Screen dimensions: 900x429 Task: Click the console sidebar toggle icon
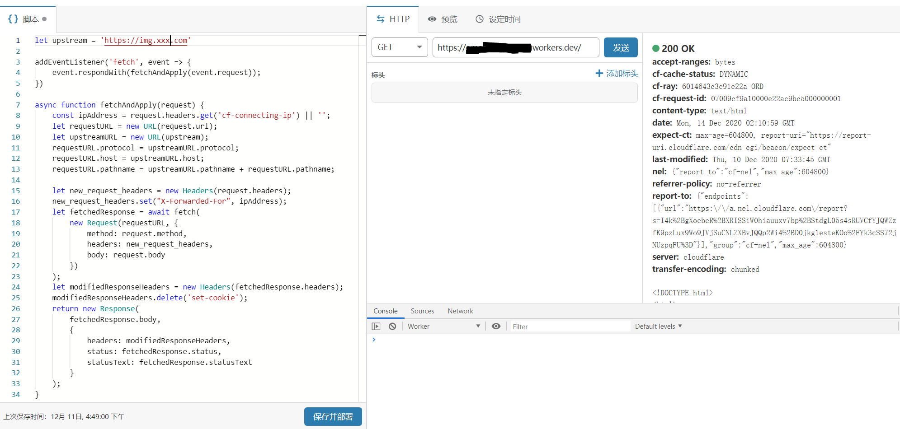pos(376,326)
